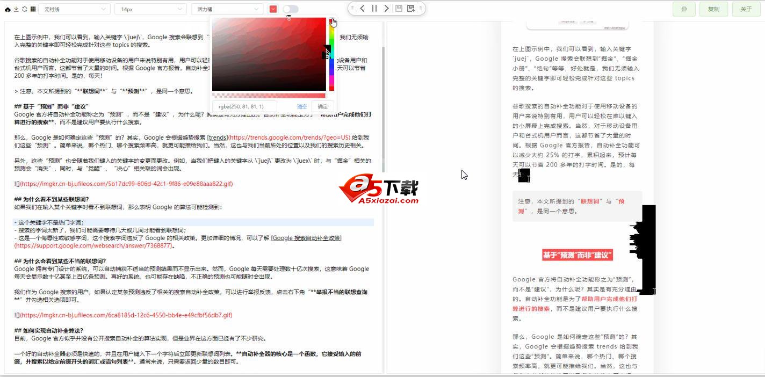Click the 复制 button
This screenshot has width=765, height=377.
(713, 9)
